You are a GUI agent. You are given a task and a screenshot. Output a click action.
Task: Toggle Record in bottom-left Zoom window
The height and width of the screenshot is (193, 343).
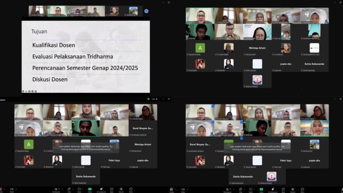(x=121, y=189)
